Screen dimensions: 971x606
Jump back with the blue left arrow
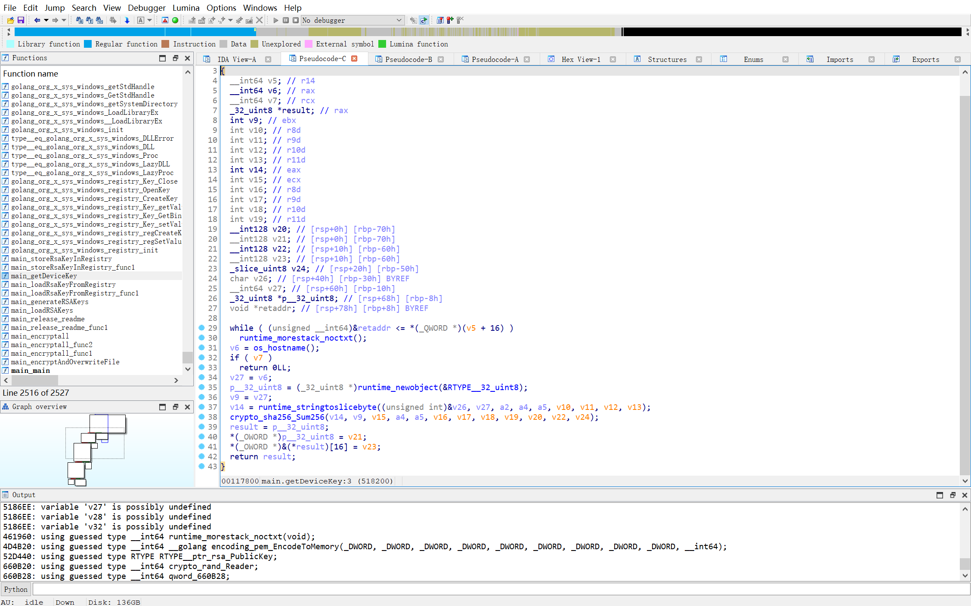pyautogui.click(x=37, y=20)
